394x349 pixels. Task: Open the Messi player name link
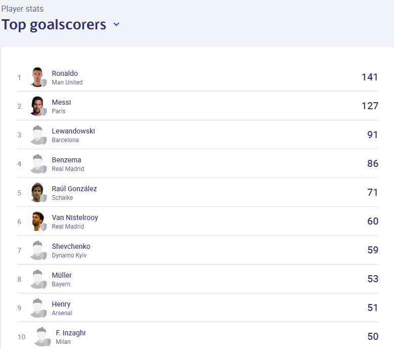pos(61,102)
